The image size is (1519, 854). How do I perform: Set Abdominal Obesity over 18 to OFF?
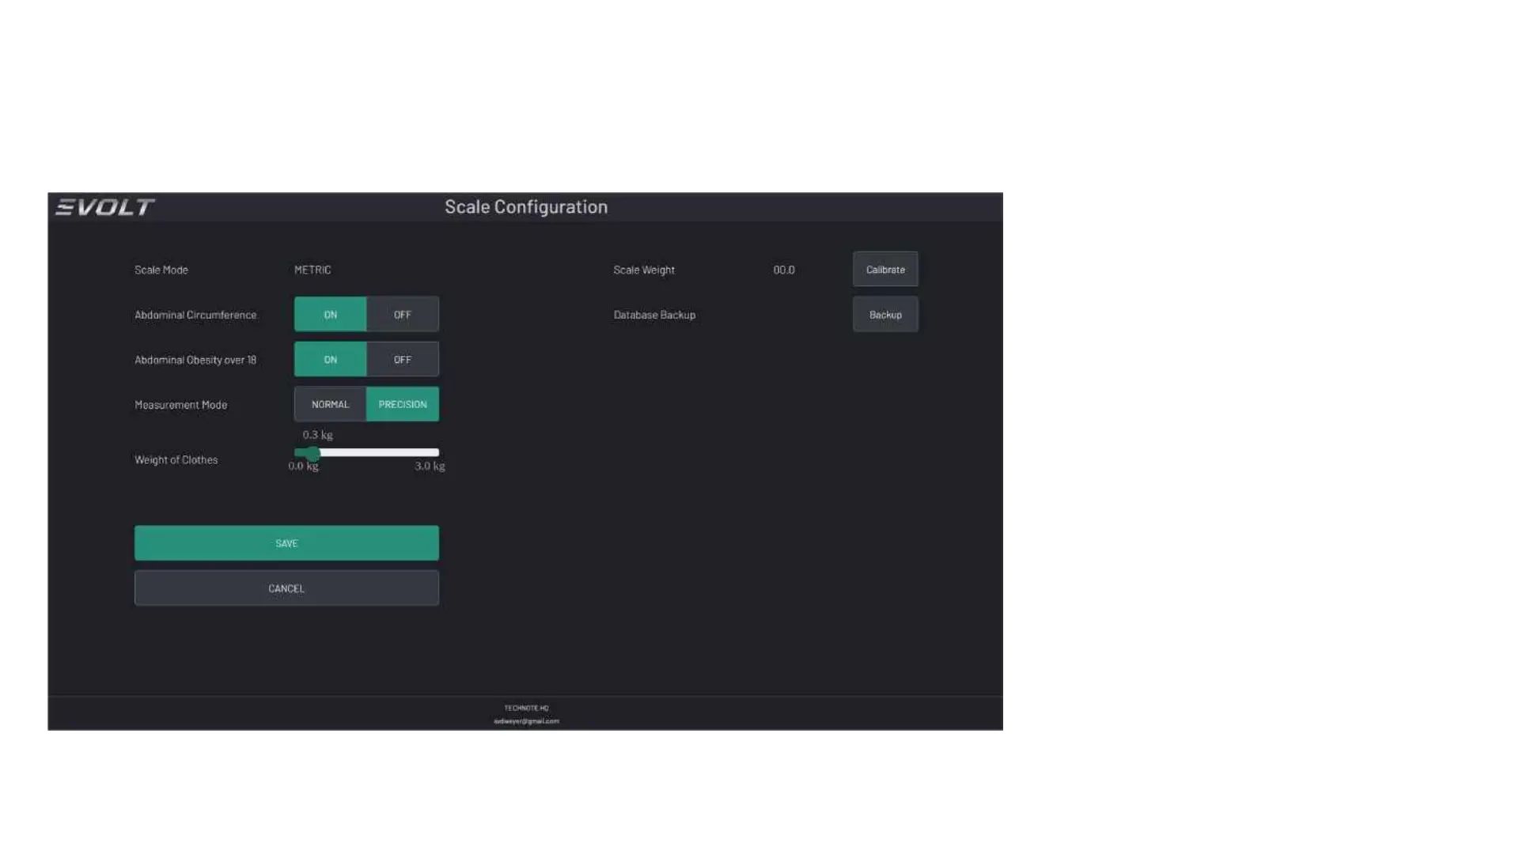coord(403,360)
